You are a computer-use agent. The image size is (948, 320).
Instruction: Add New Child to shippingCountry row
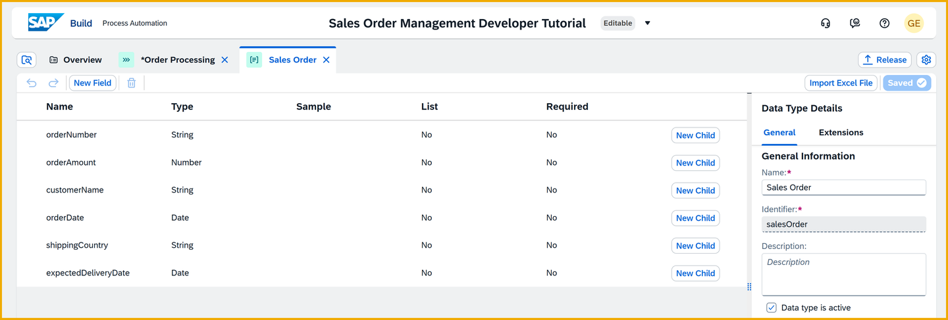click(x=695, y=246)
